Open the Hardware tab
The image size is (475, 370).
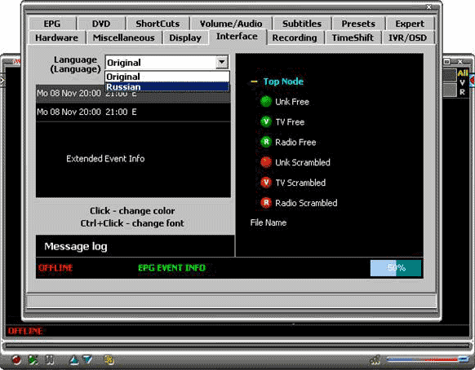point(56,37)
